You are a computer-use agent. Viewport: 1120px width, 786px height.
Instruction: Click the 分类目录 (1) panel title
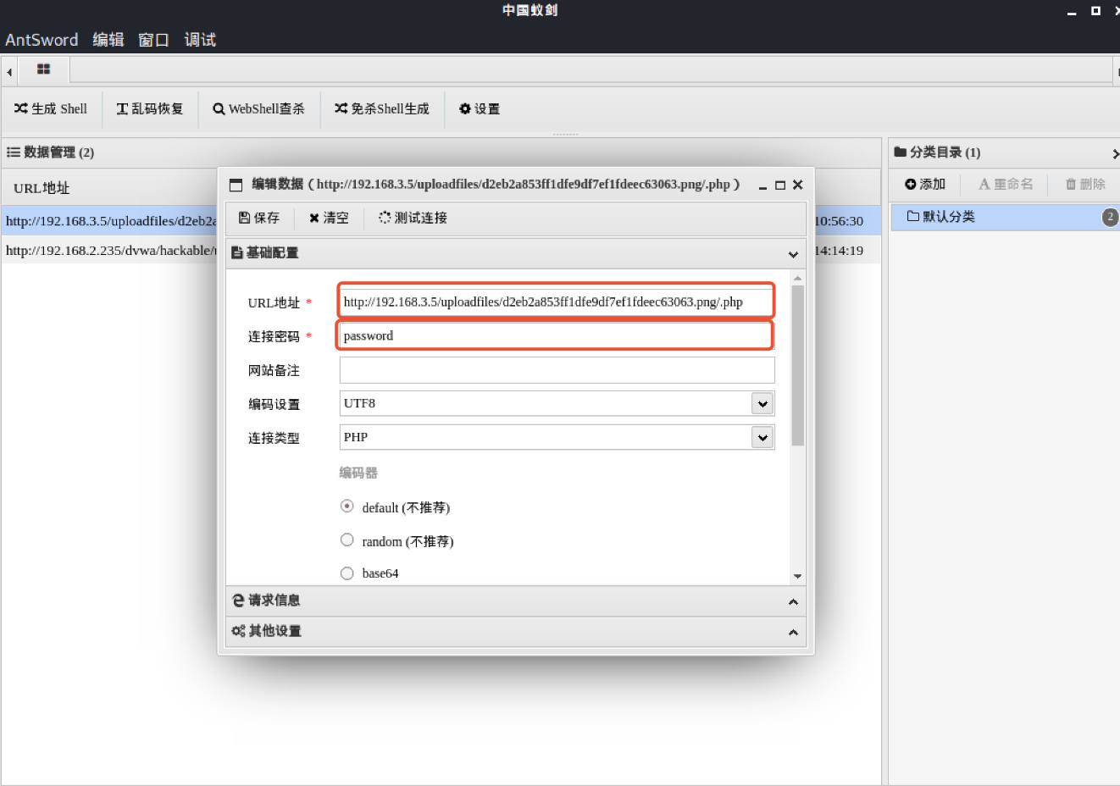tap(937, 152)
